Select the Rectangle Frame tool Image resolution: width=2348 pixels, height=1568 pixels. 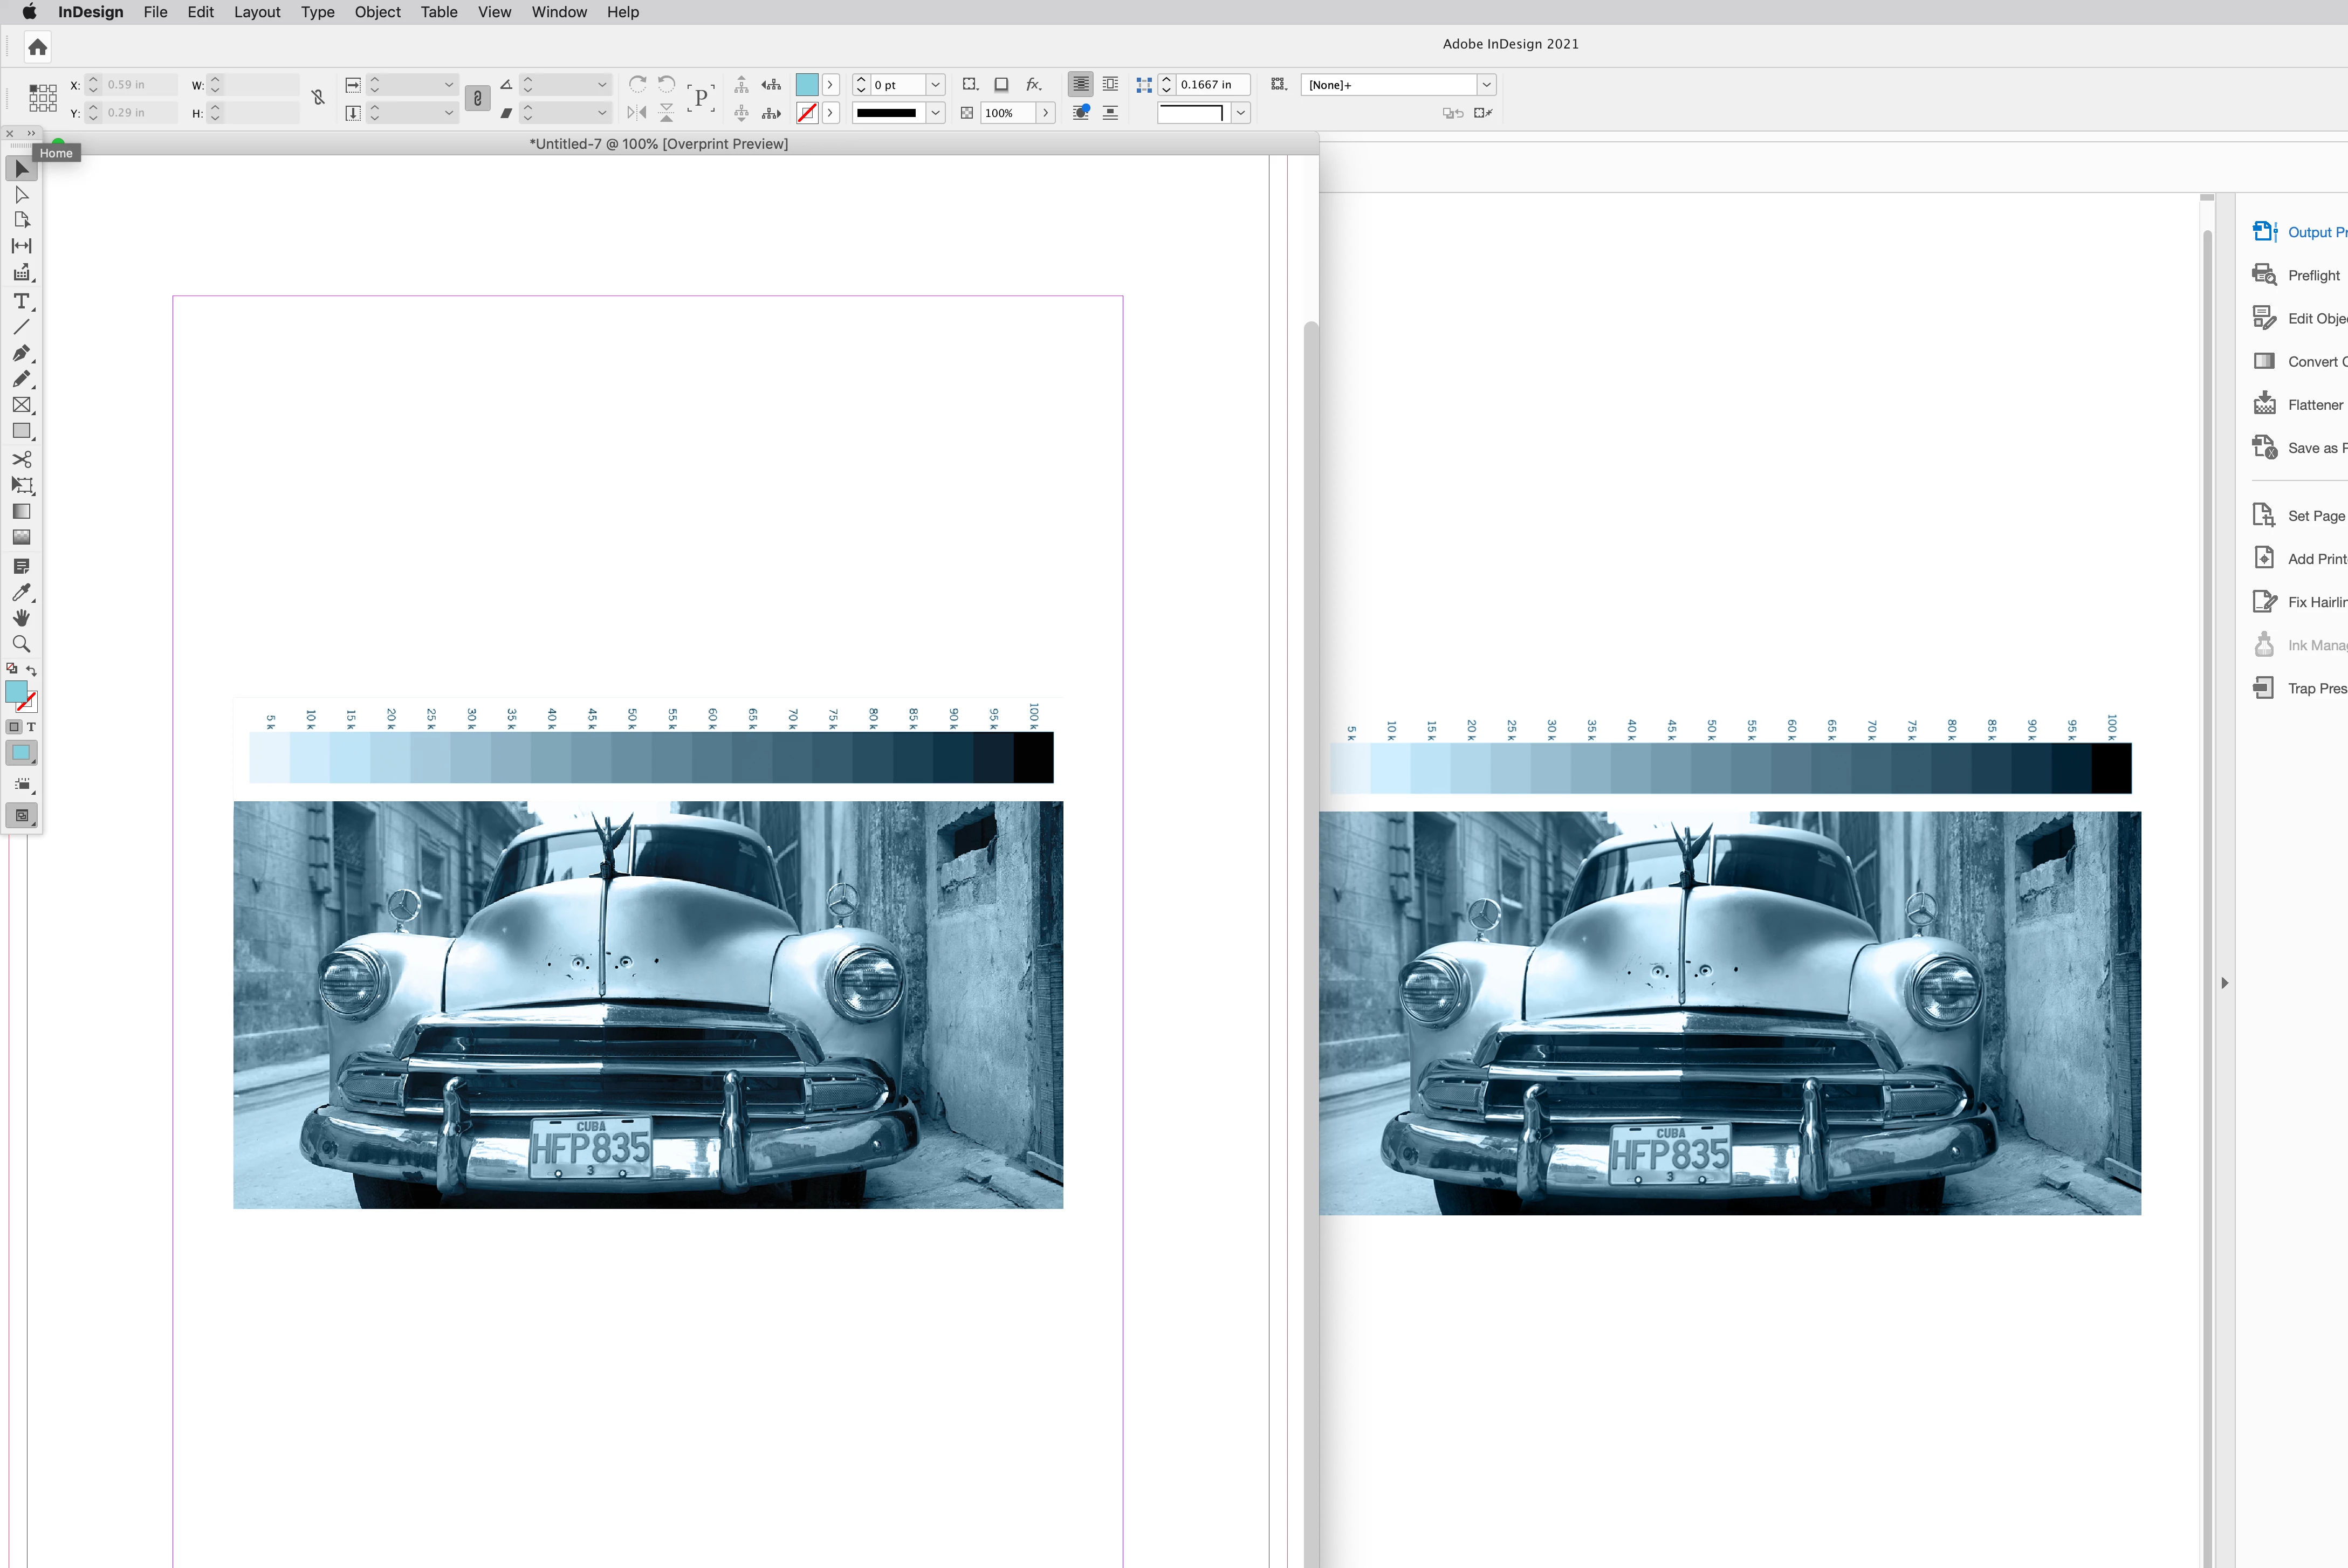click(x=21, y=405)
